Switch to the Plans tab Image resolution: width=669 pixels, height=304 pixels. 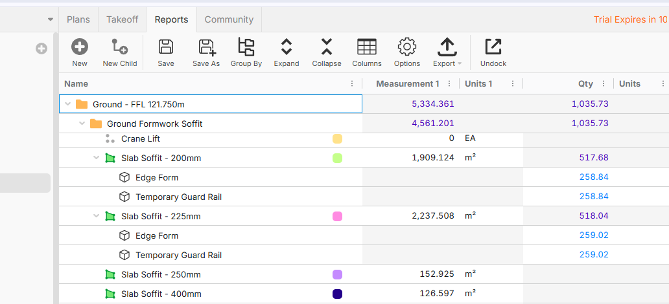(x=78, y=19)
